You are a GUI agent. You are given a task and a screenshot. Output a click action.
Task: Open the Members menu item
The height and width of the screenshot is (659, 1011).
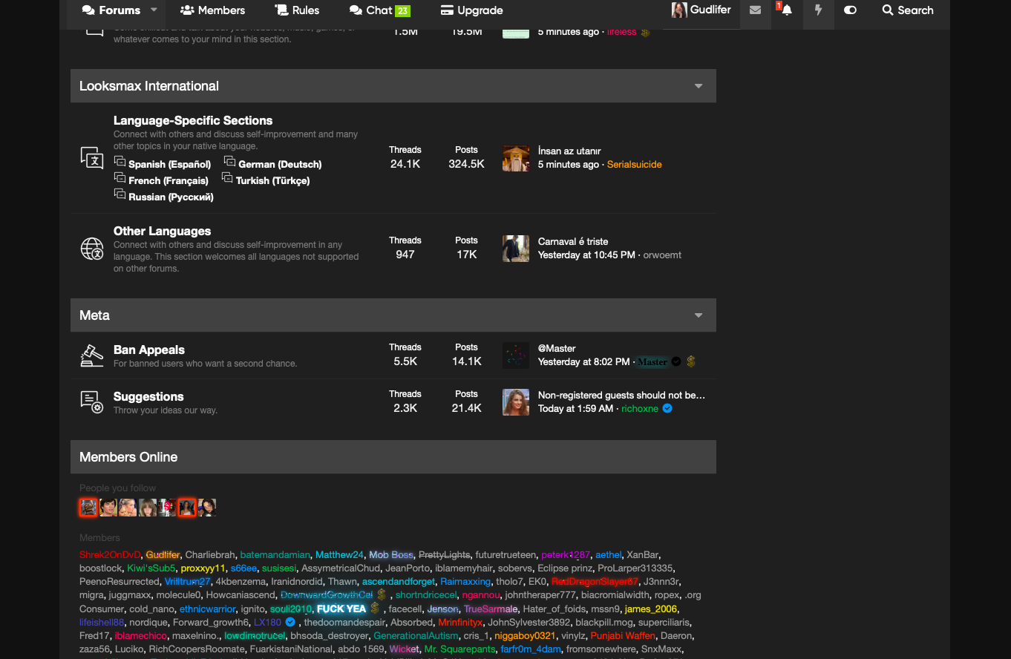[x=212, y=10]
